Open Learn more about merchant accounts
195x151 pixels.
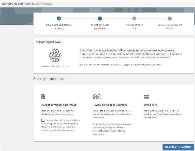click(98, 134)
